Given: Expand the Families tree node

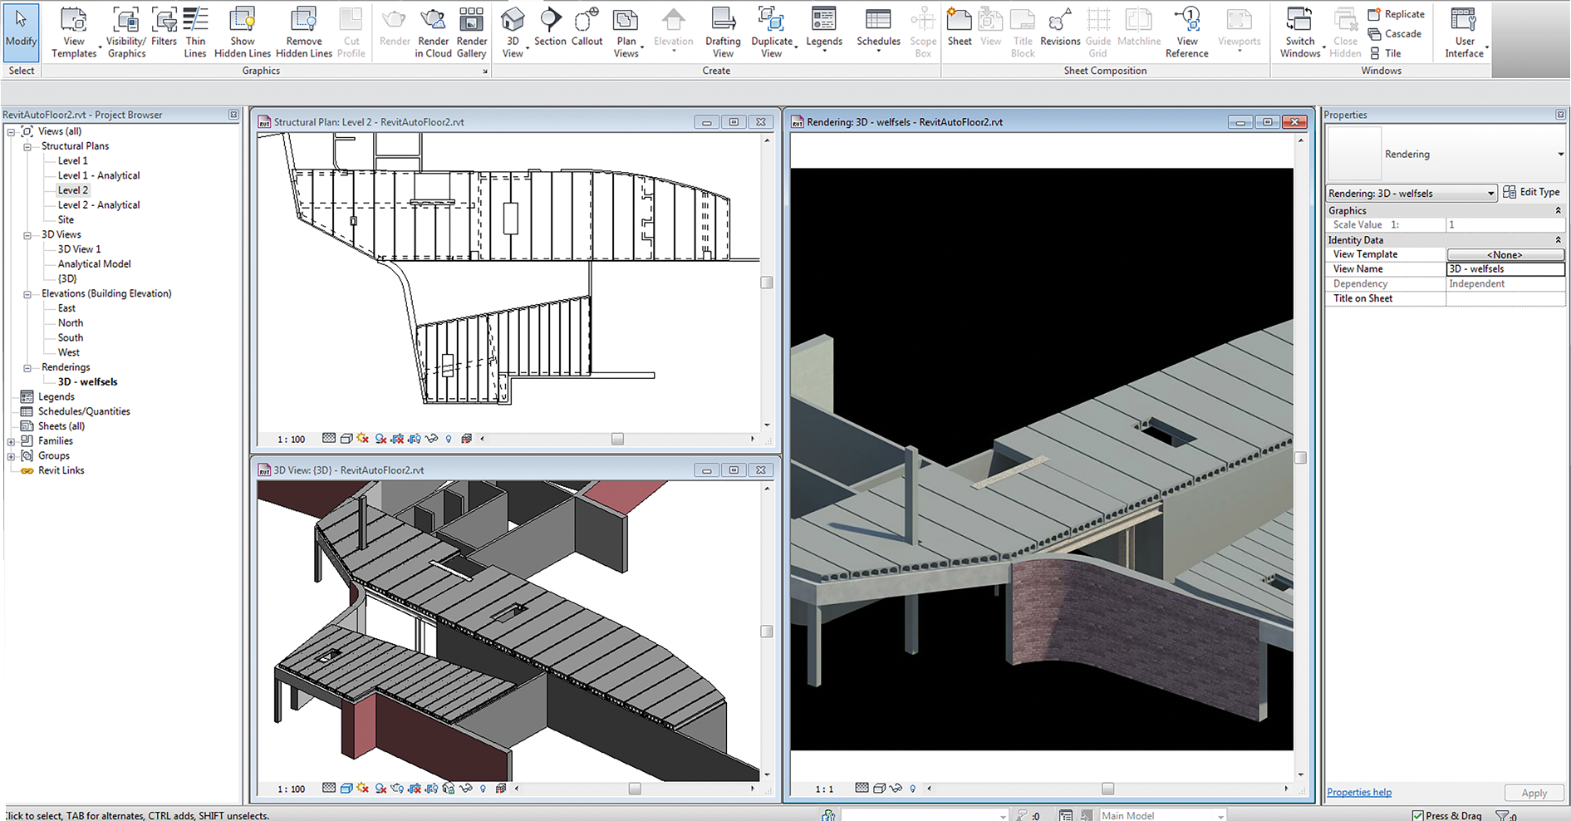Looking at the screenshot, I should click(12, 441).
